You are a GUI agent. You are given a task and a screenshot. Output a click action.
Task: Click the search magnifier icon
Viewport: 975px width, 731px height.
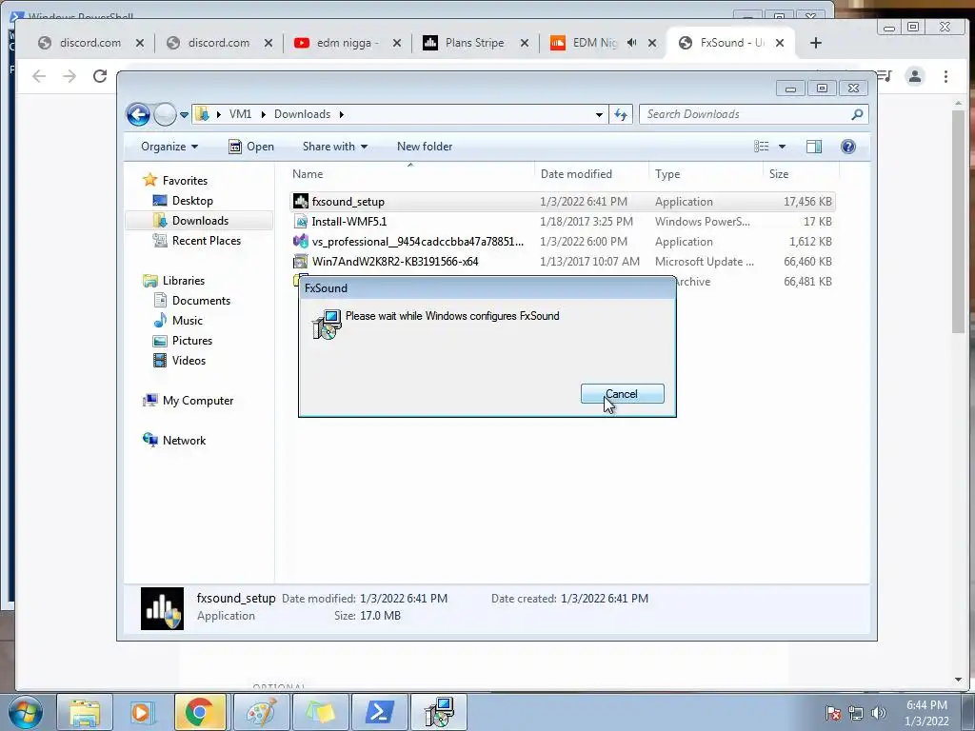pyautogui.click(x=858, y=114)
